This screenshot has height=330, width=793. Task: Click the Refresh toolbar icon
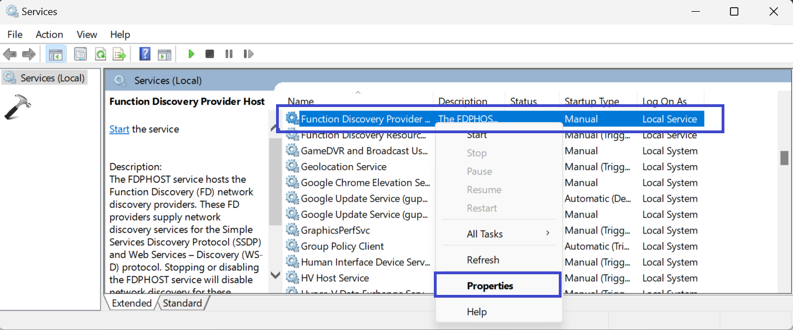100,54
